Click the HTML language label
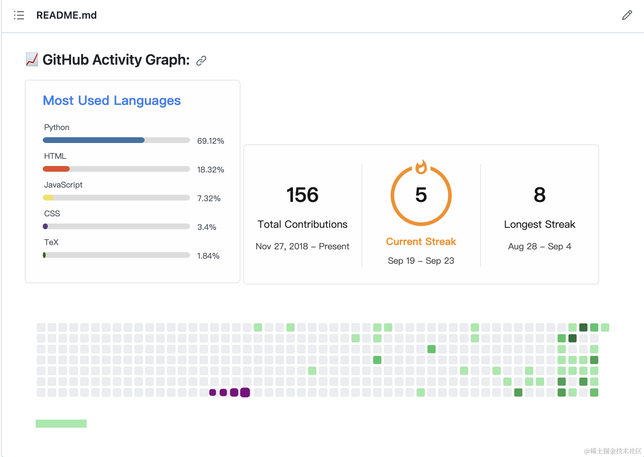Screen dimensions: 644x457 [55, 156]
